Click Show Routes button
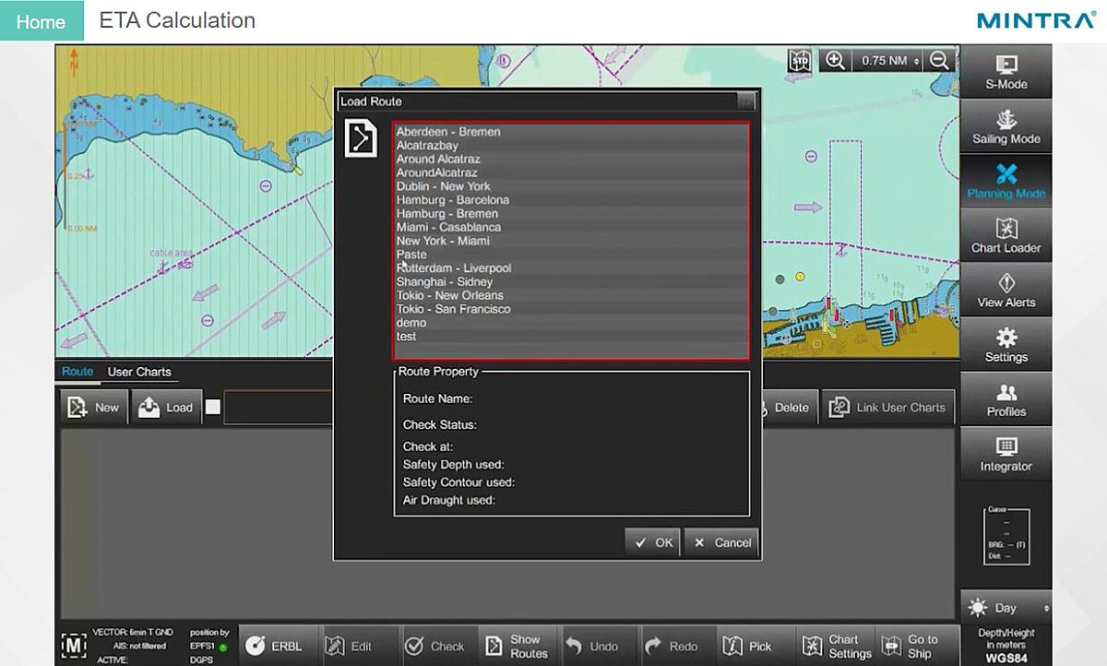1107x666 pixels. pyautogui.click(x=518, y=646)
